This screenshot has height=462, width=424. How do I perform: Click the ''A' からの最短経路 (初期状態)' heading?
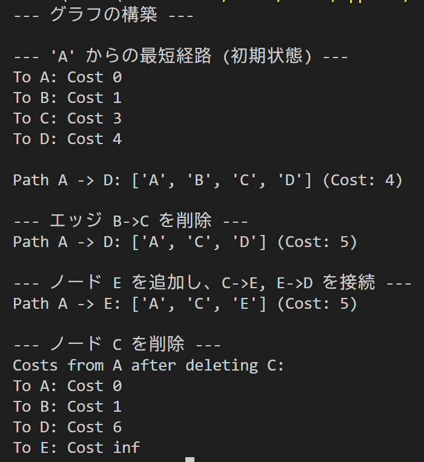point(180,56)
